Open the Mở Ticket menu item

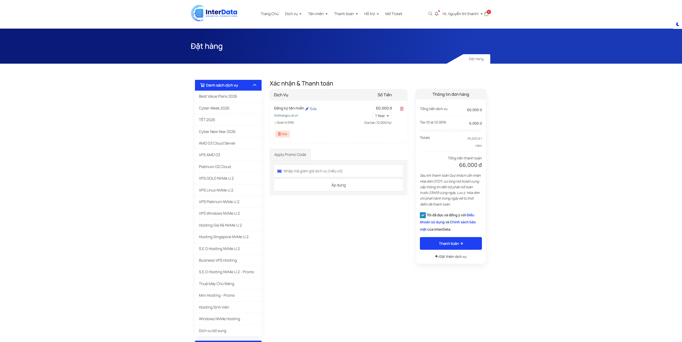click(393, 14)
